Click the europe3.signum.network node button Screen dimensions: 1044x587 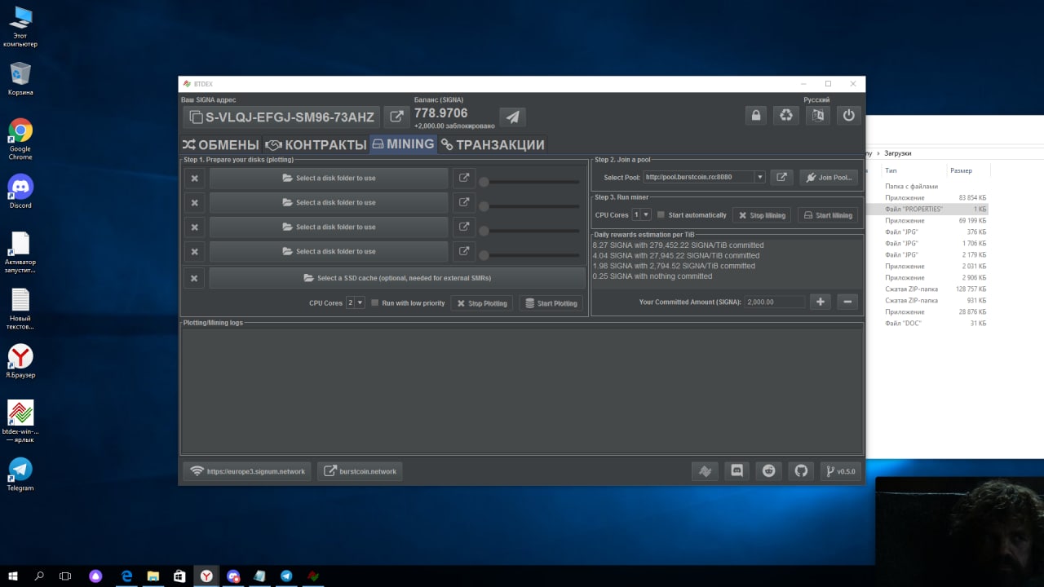coord(247,471)
